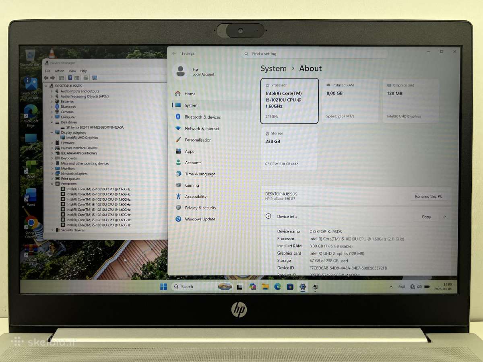Collapse the DESKTOP-KJI9SDS root node
This screenshot has width=483, height=362.
click(46, 86)
